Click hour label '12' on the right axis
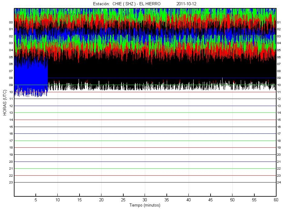This screenshot has width=283, height=209. click(279, 99)
